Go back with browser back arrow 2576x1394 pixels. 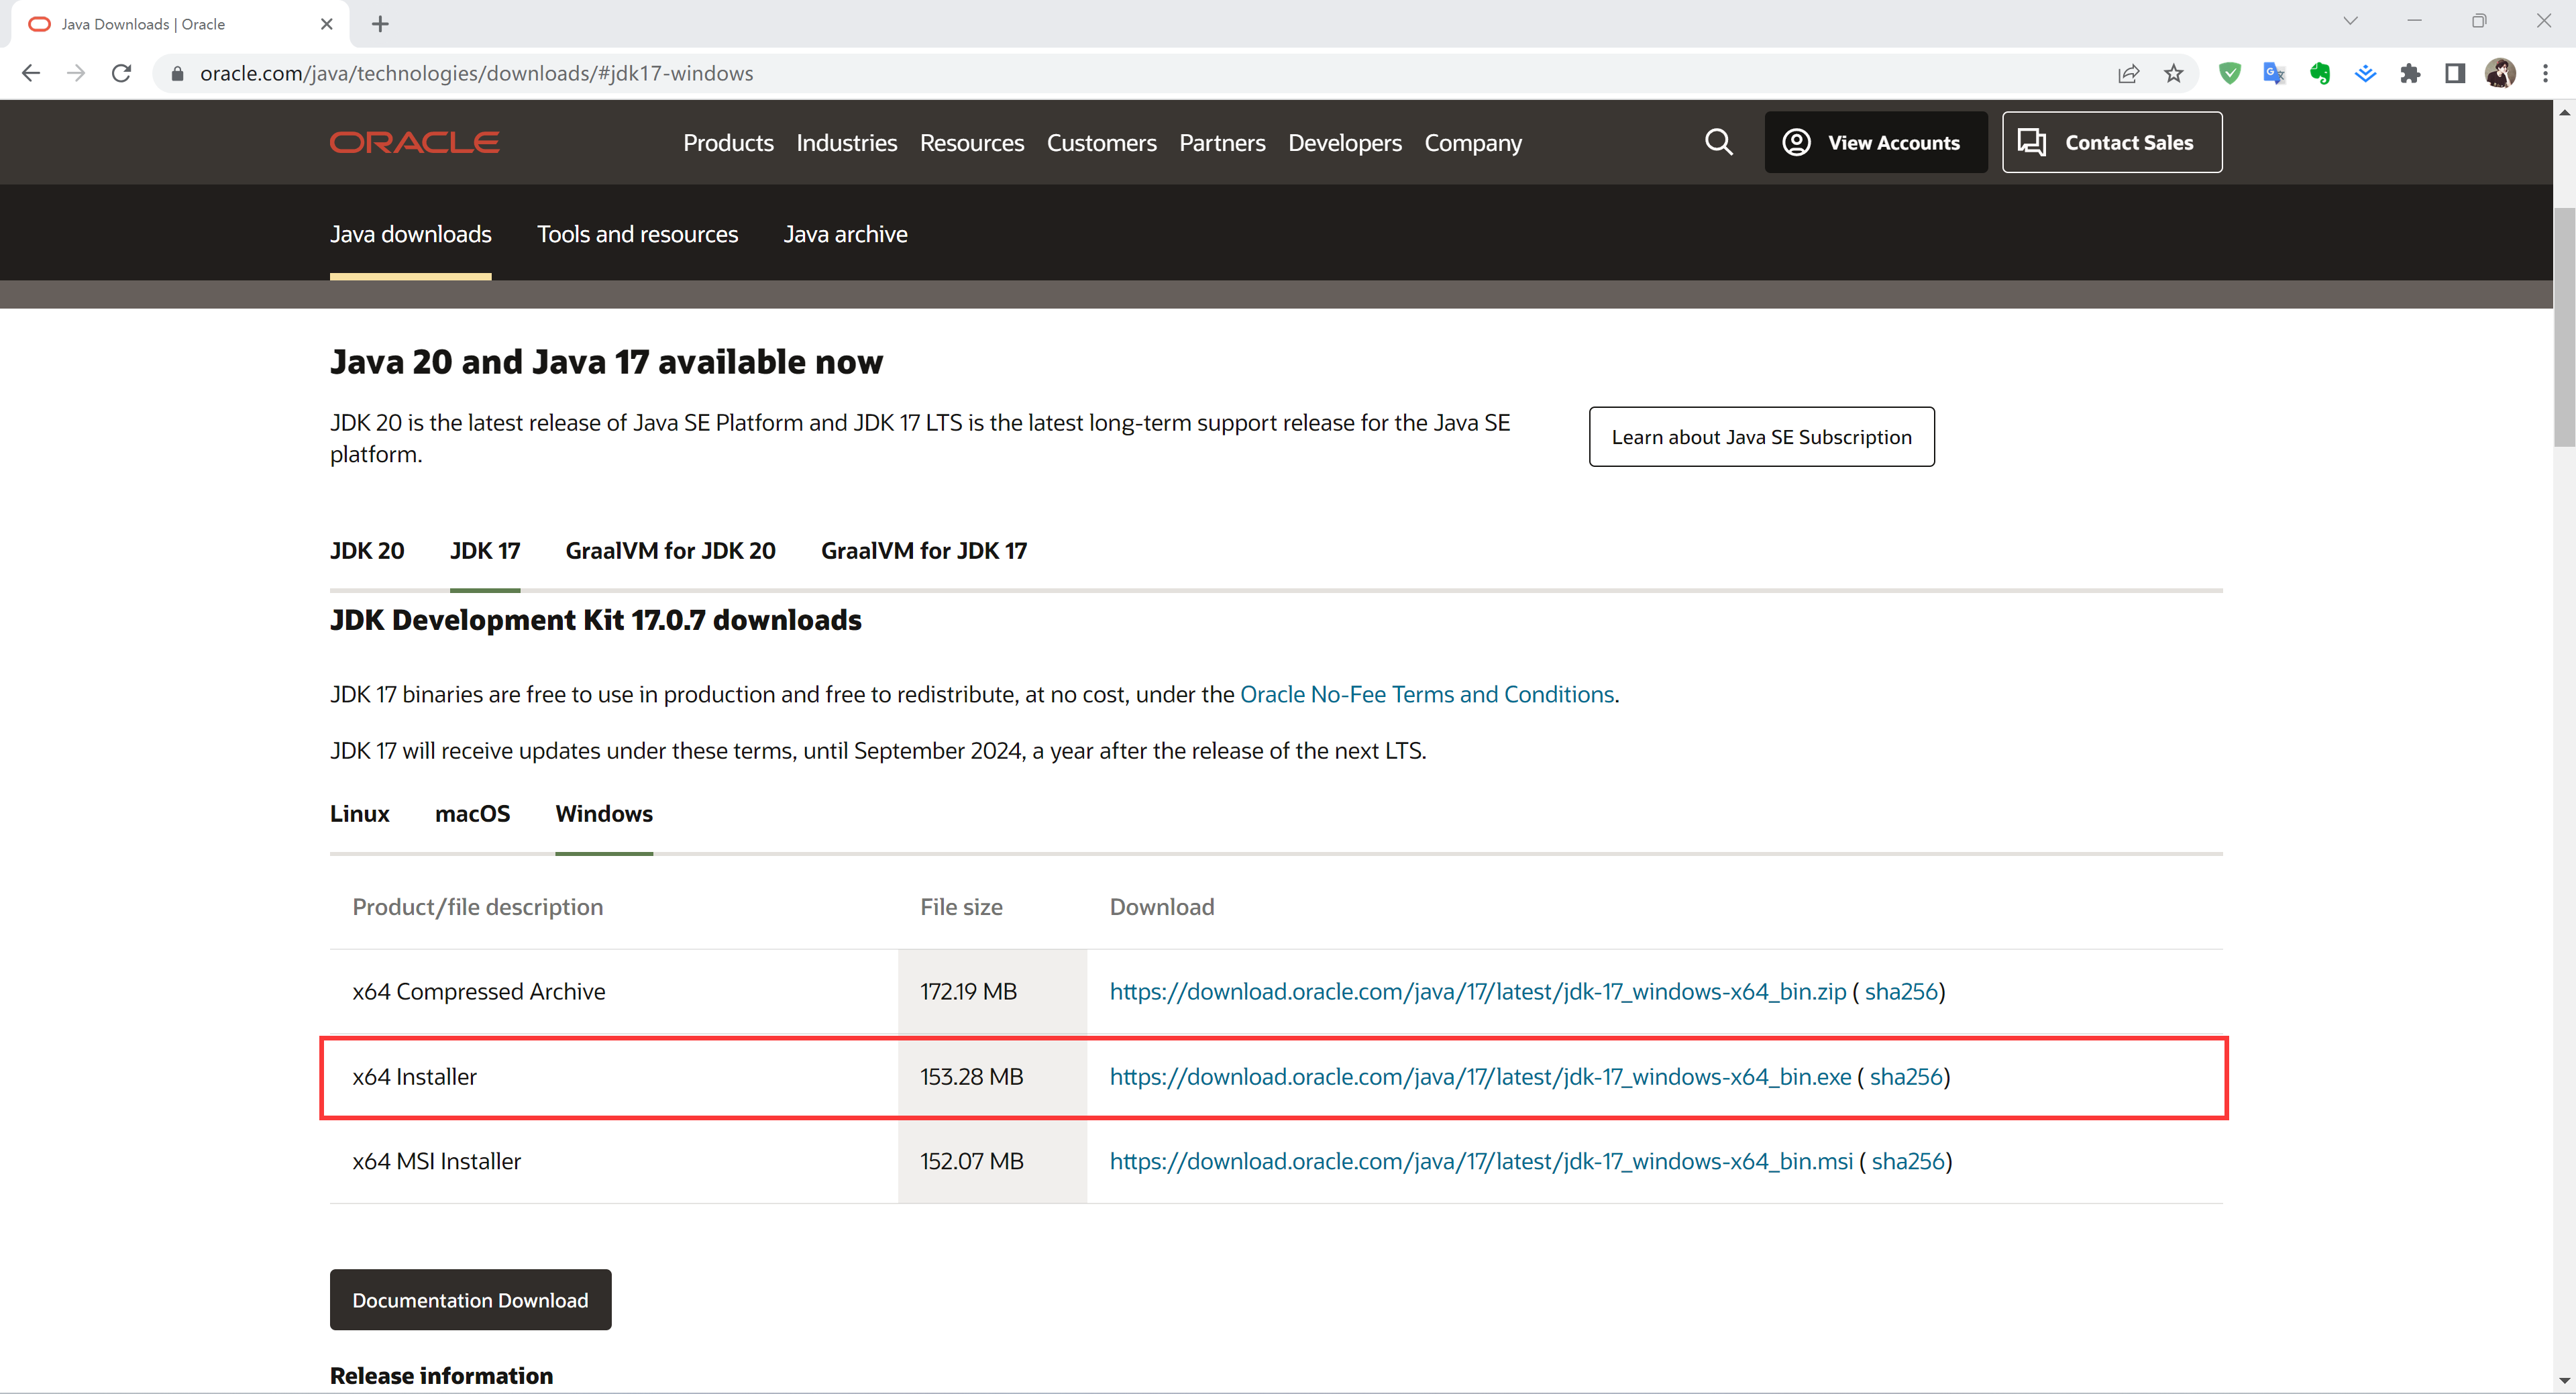point(31,73)
